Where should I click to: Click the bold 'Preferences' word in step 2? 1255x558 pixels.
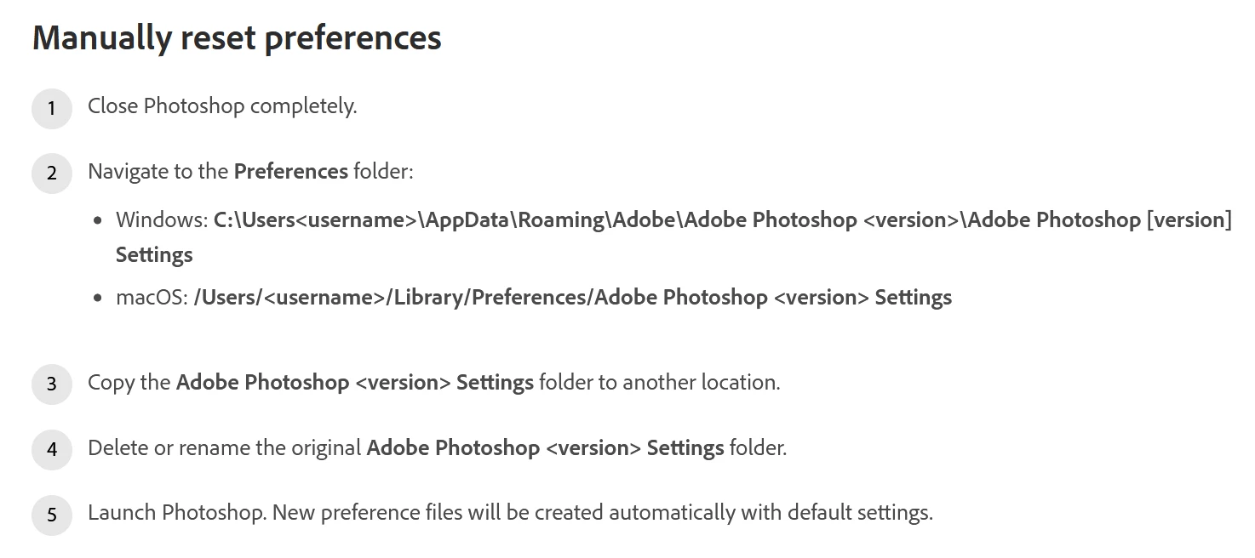click(291, 171)
